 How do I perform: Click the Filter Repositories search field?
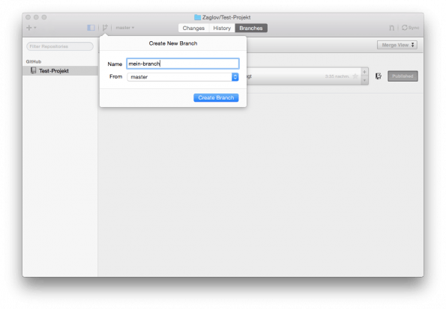[x=60, y=46]
